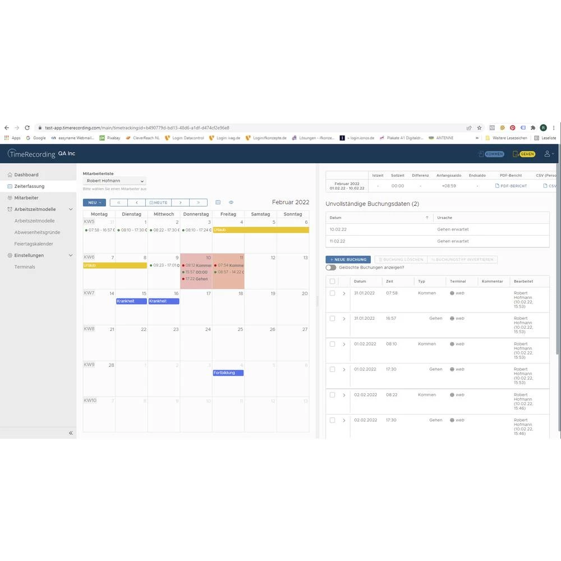Go to previous month with single arrow

click(136, 203)
